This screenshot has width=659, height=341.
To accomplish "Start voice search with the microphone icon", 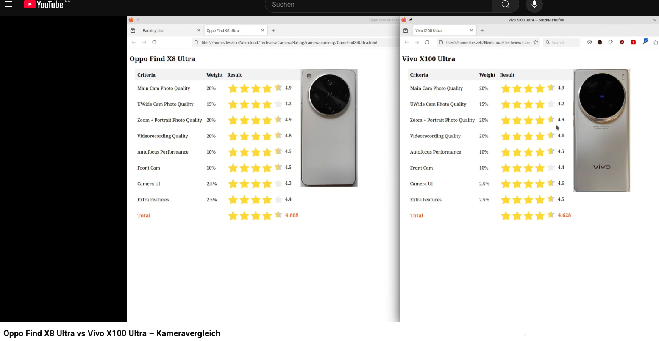I will [534, 5].
